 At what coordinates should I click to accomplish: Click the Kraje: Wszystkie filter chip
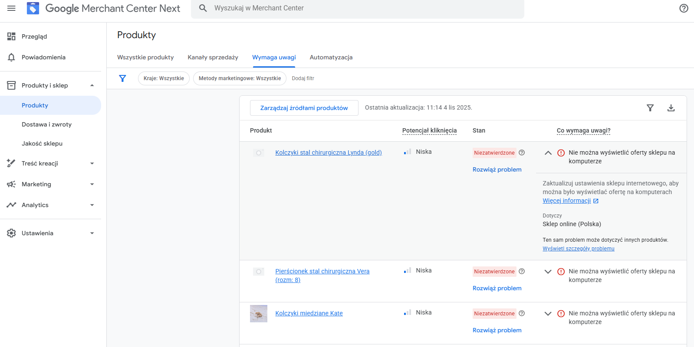[164, 78]
